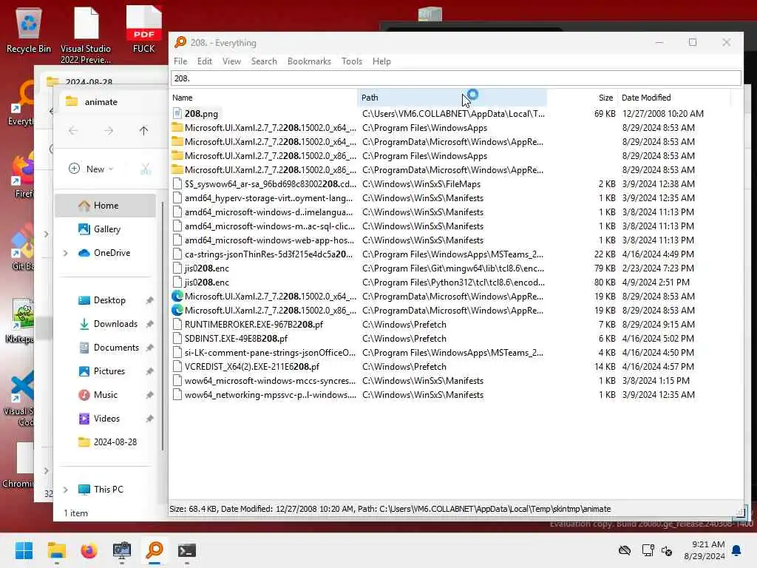
Task: Expand the OneDrive tree node
Action: pyautogui.click(x=65, y=253)
